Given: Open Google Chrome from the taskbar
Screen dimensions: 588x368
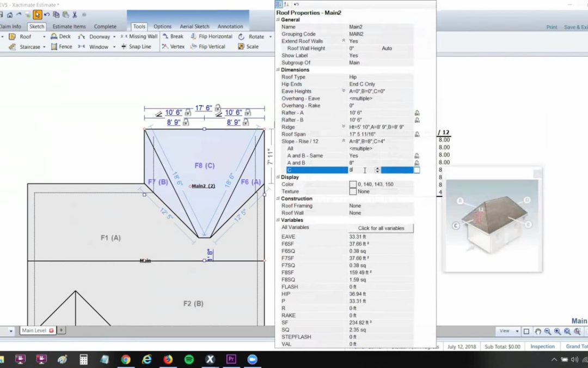Looking at the screenshot, I should click(126, 359).
